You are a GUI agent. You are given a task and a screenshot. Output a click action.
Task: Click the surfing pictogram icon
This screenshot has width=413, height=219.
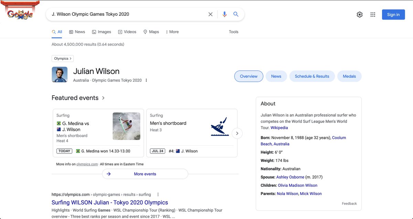click(220, 126)
